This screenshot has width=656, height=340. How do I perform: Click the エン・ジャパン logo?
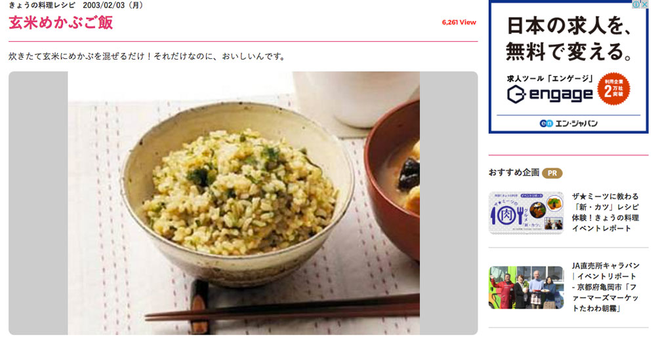[x=568, y=123]
